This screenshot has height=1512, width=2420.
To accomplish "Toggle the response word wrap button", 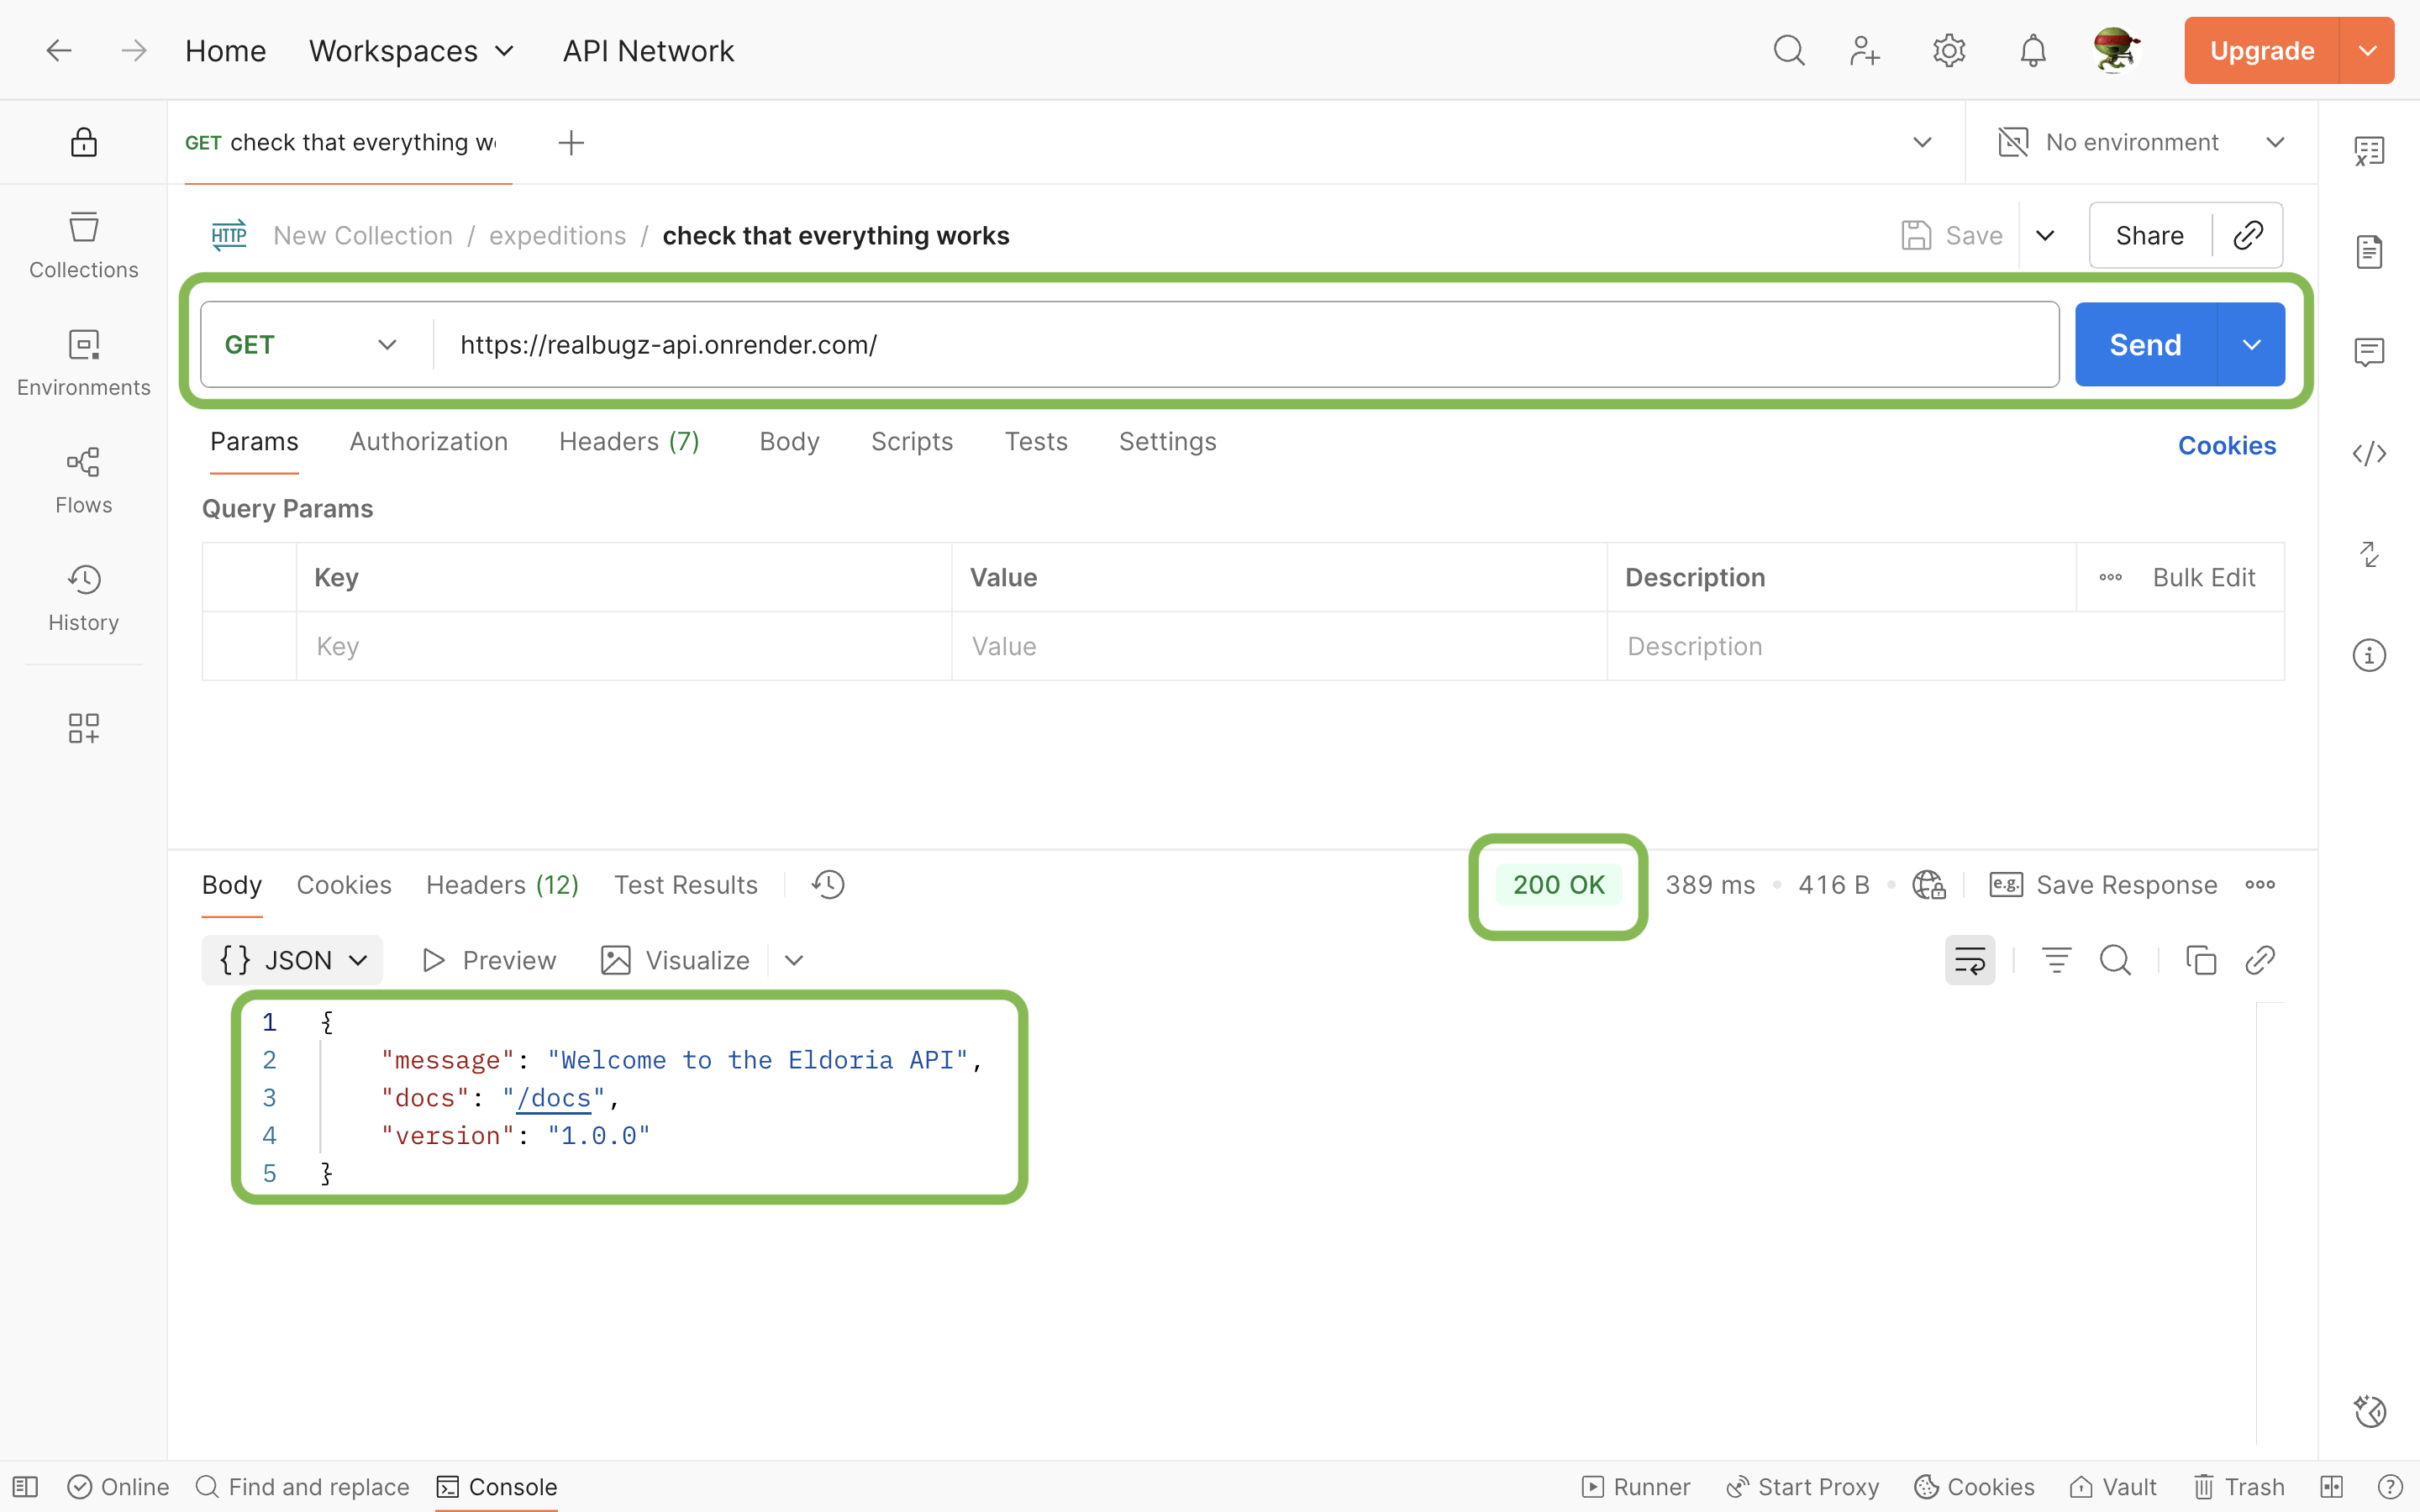I will coord(1969,960).
